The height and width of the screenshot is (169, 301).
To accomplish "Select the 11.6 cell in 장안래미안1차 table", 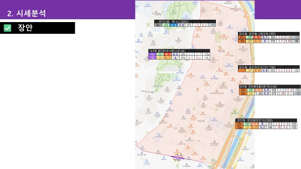I will click(285, 124).
